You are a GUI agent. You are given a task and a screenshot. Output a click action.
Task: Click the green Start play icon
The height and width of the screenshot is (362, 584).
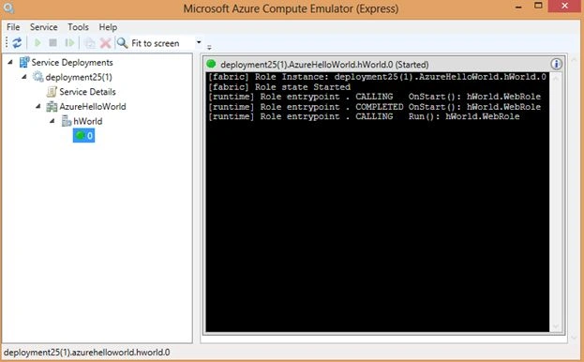coord(37,43)
